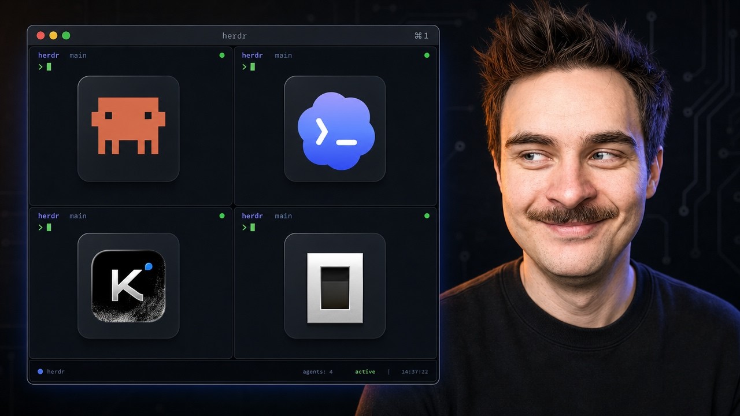Focus the prompt cursor in the orange creature pane
The height and width of the screenshot is (416, 740).
(x=49, y=67)
